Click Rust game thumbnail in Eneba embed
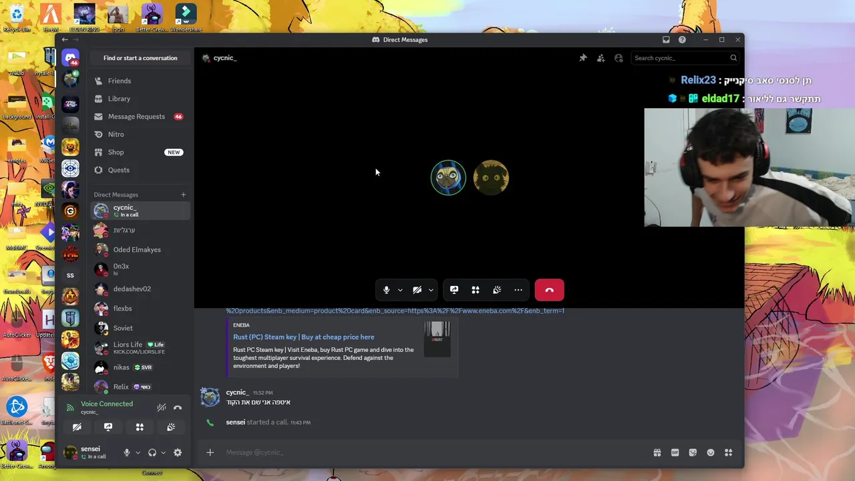The image size is (855, 481). click(x=438, y=339)
